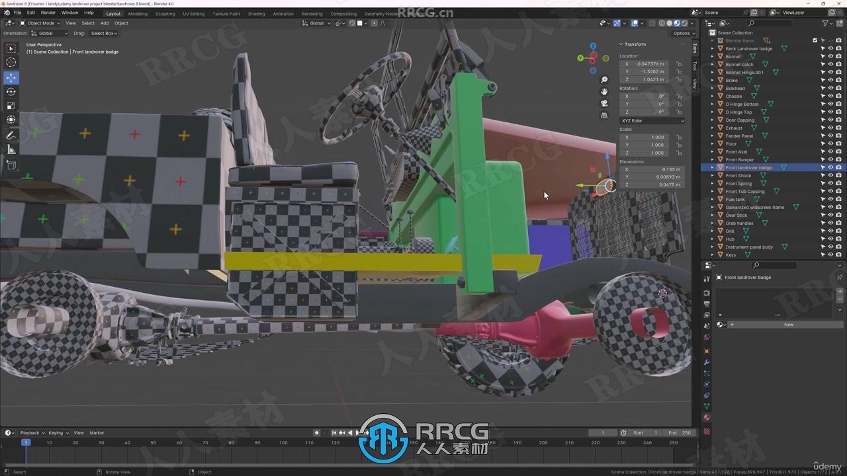This screenshot has height=476, width=847.
Task: Click the sidebar View tab
Action: coord(695,83)
